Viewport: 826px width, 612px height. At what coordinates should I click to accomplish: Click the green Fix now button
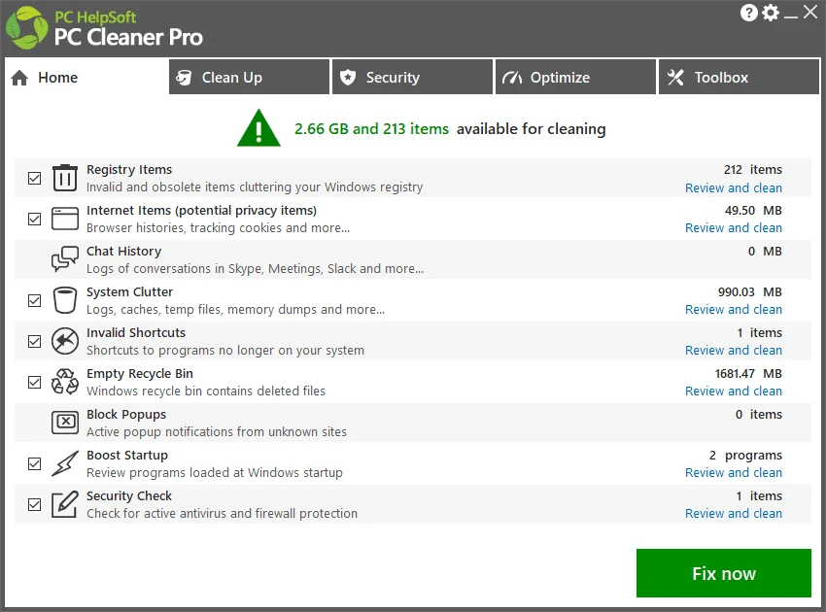(x=724, y=573)
